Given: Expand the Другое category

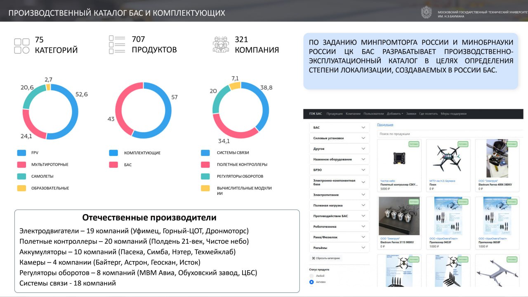Looking at the screenshot, I should [339, 148].
